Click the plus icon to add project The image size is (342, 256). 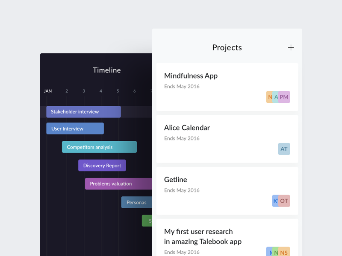291,48
